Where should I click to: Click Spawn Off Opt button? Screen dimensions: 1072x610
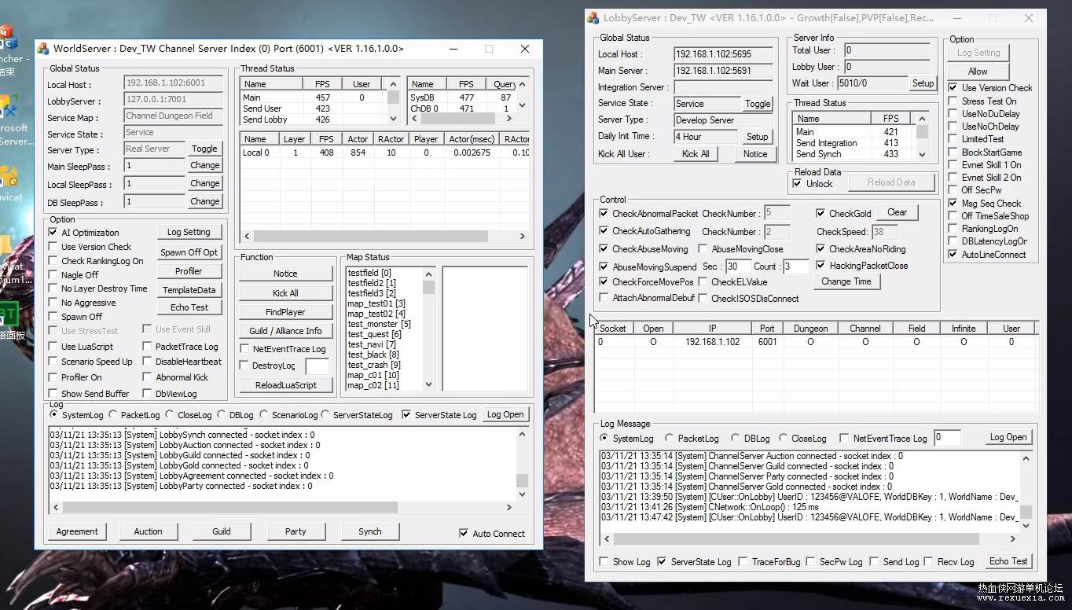coord(189,252)
